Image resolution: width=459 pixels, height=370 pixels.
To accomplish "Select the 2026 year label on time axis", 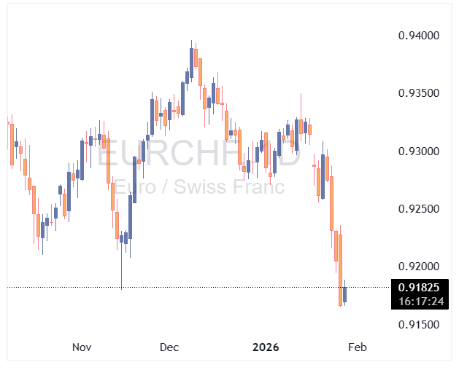I will pyautogui.click(x=266, y=347).
